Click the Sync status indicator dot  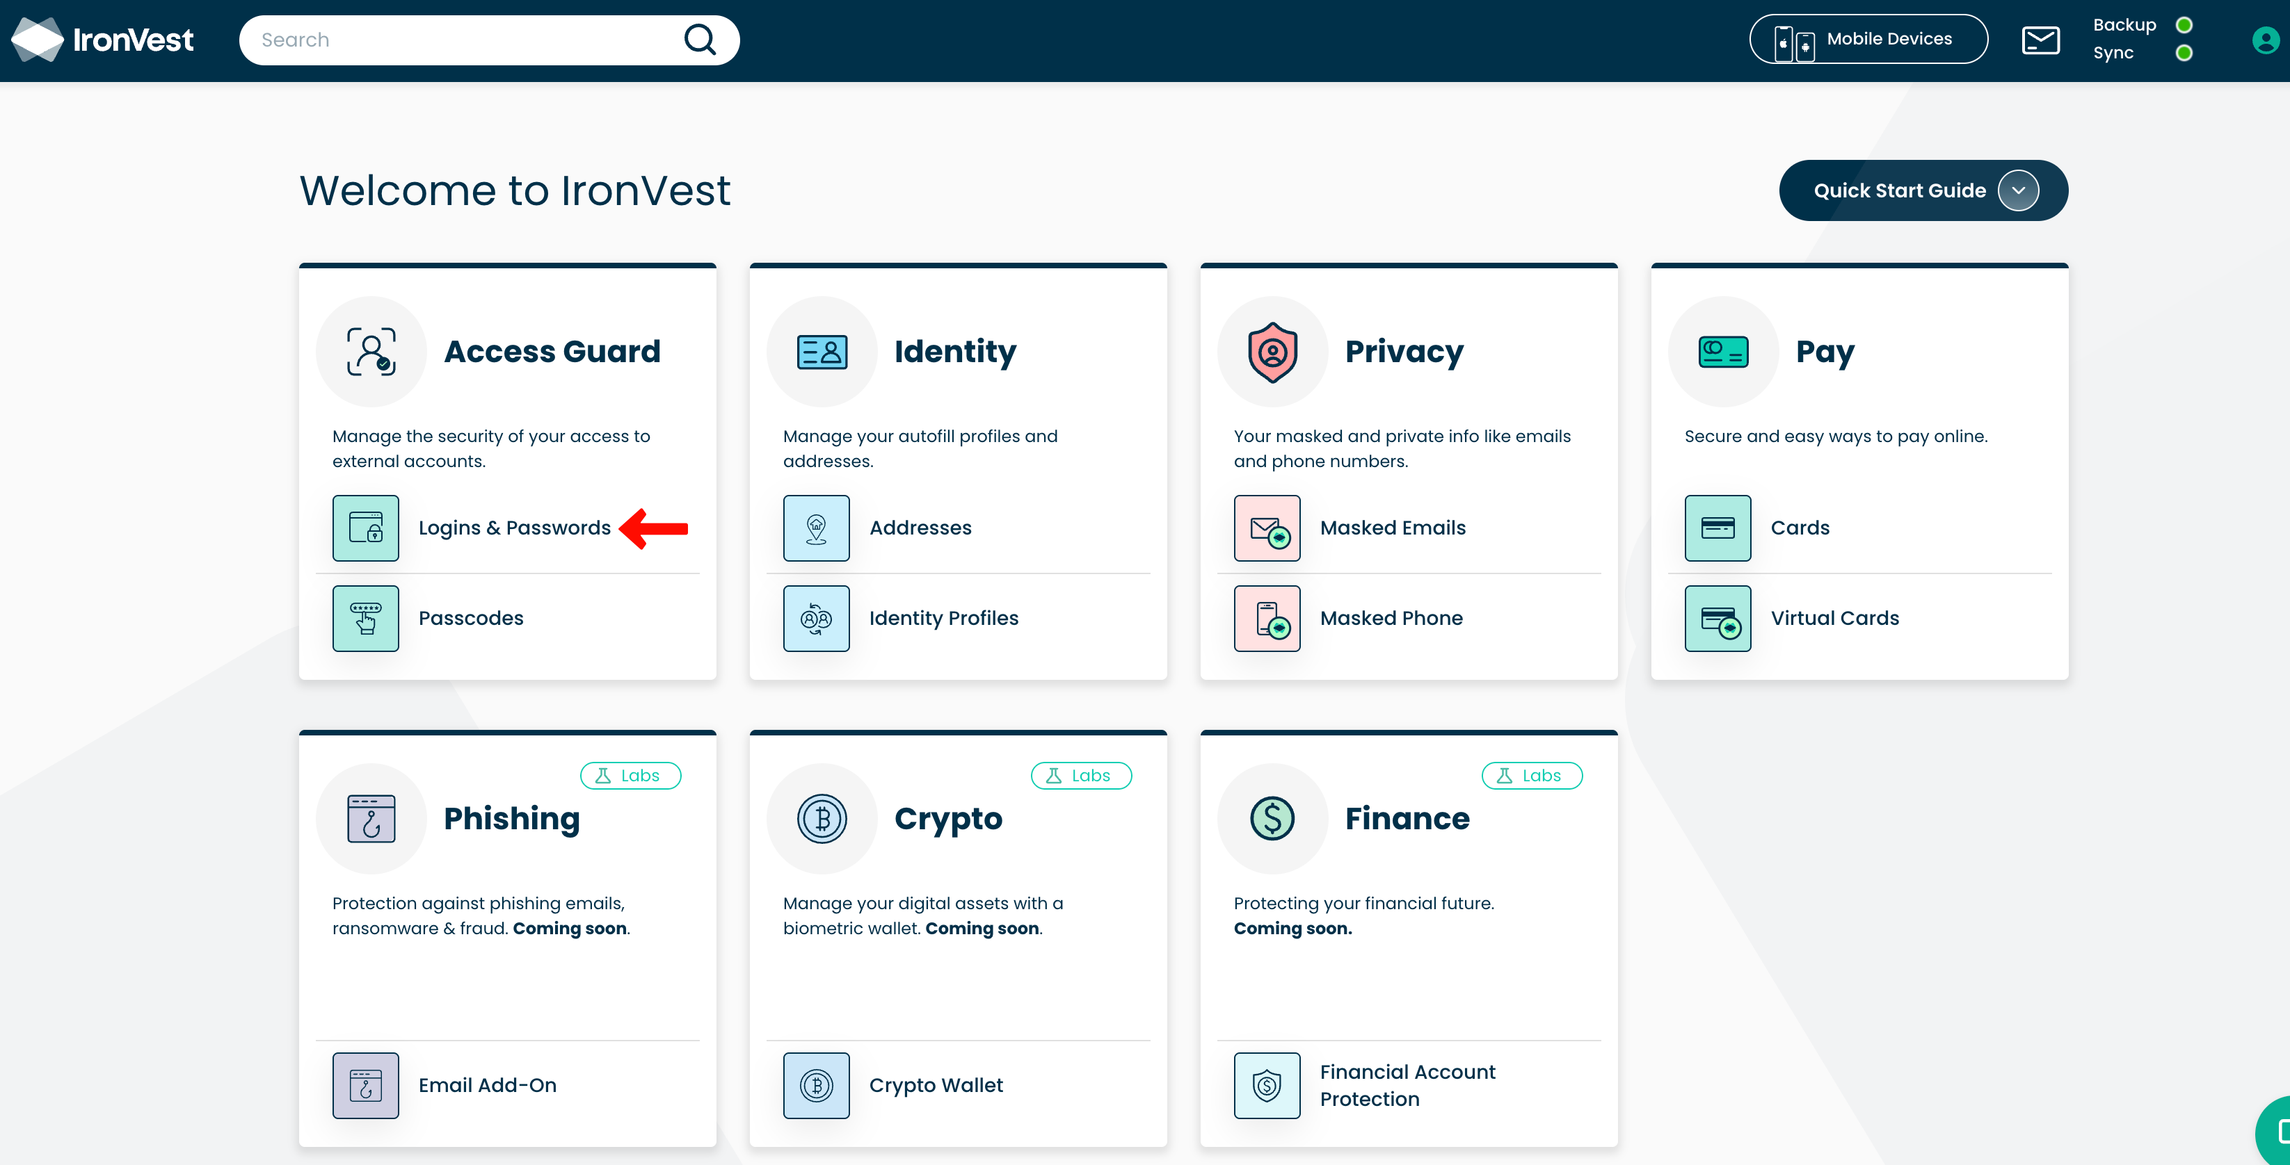[2184, 54]
